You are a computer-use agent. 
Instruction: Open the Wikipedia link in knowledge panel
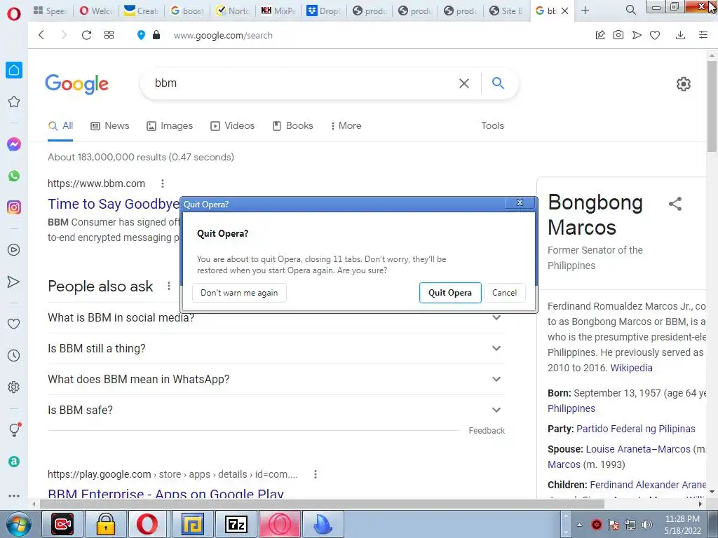click(x=631, y=368)
